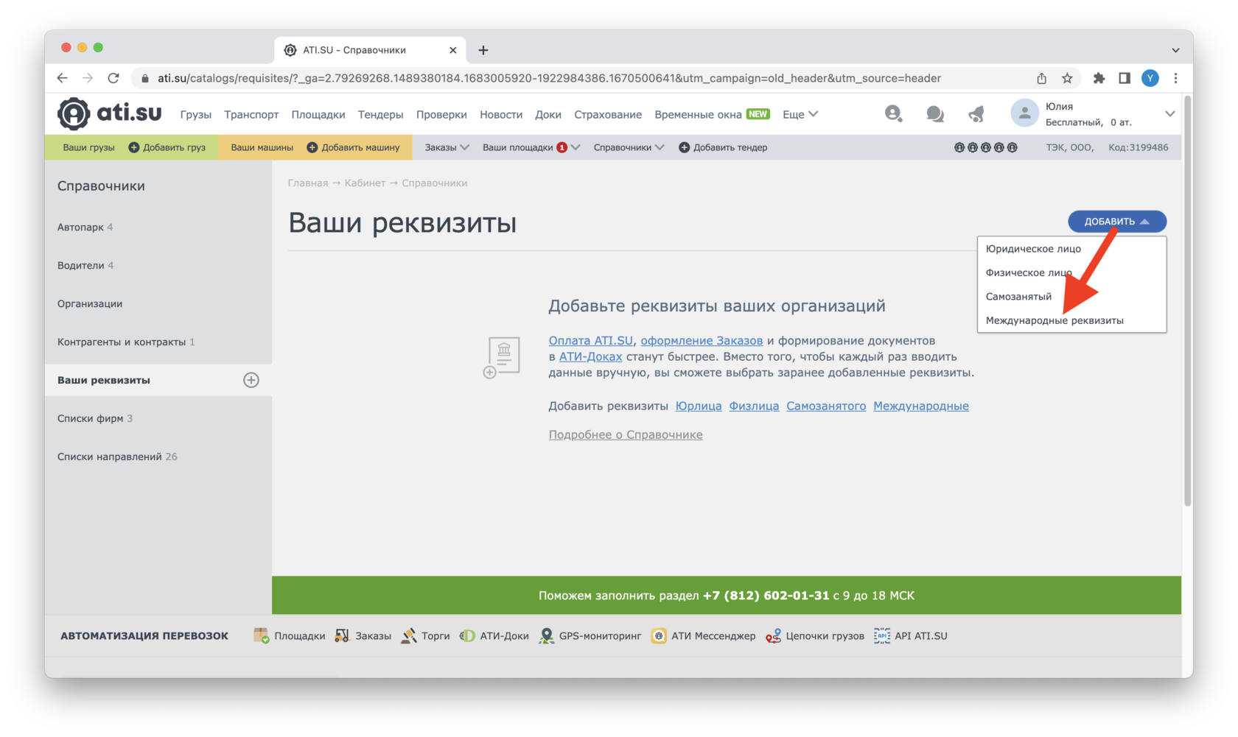Collapse the ДОБАВИТЬ dropdown button
1238x737 pixels.
click(x=1117, y=222)
